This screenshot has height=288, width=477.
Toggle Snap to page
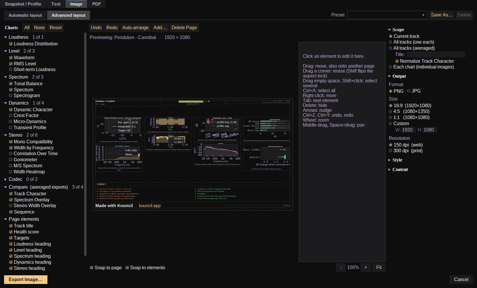coord(91,268)
